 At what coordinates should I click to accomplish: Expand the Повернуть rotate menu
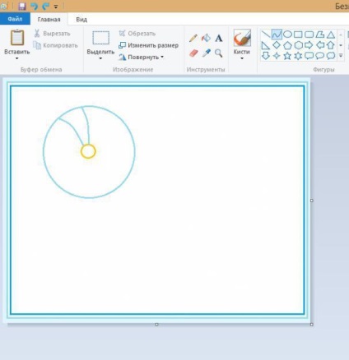pyautogui.click(x=142, y=57)
